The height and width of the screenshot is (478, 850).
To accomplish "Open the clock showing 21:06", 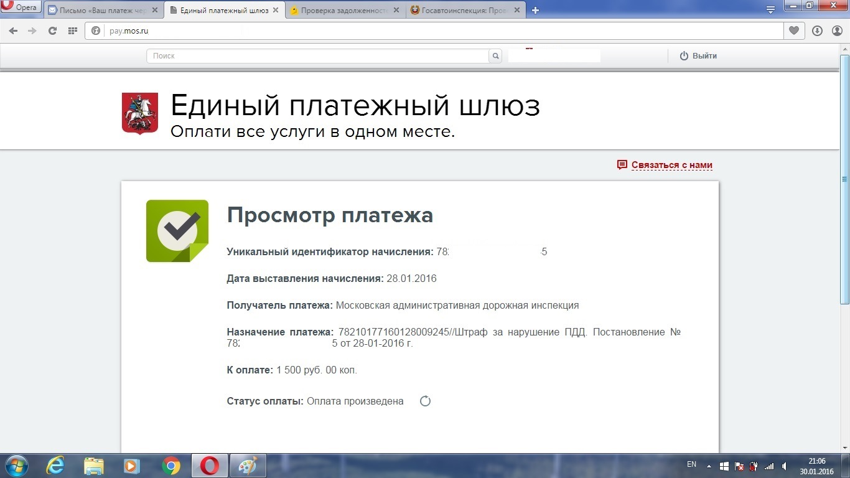I will [816, 466].
